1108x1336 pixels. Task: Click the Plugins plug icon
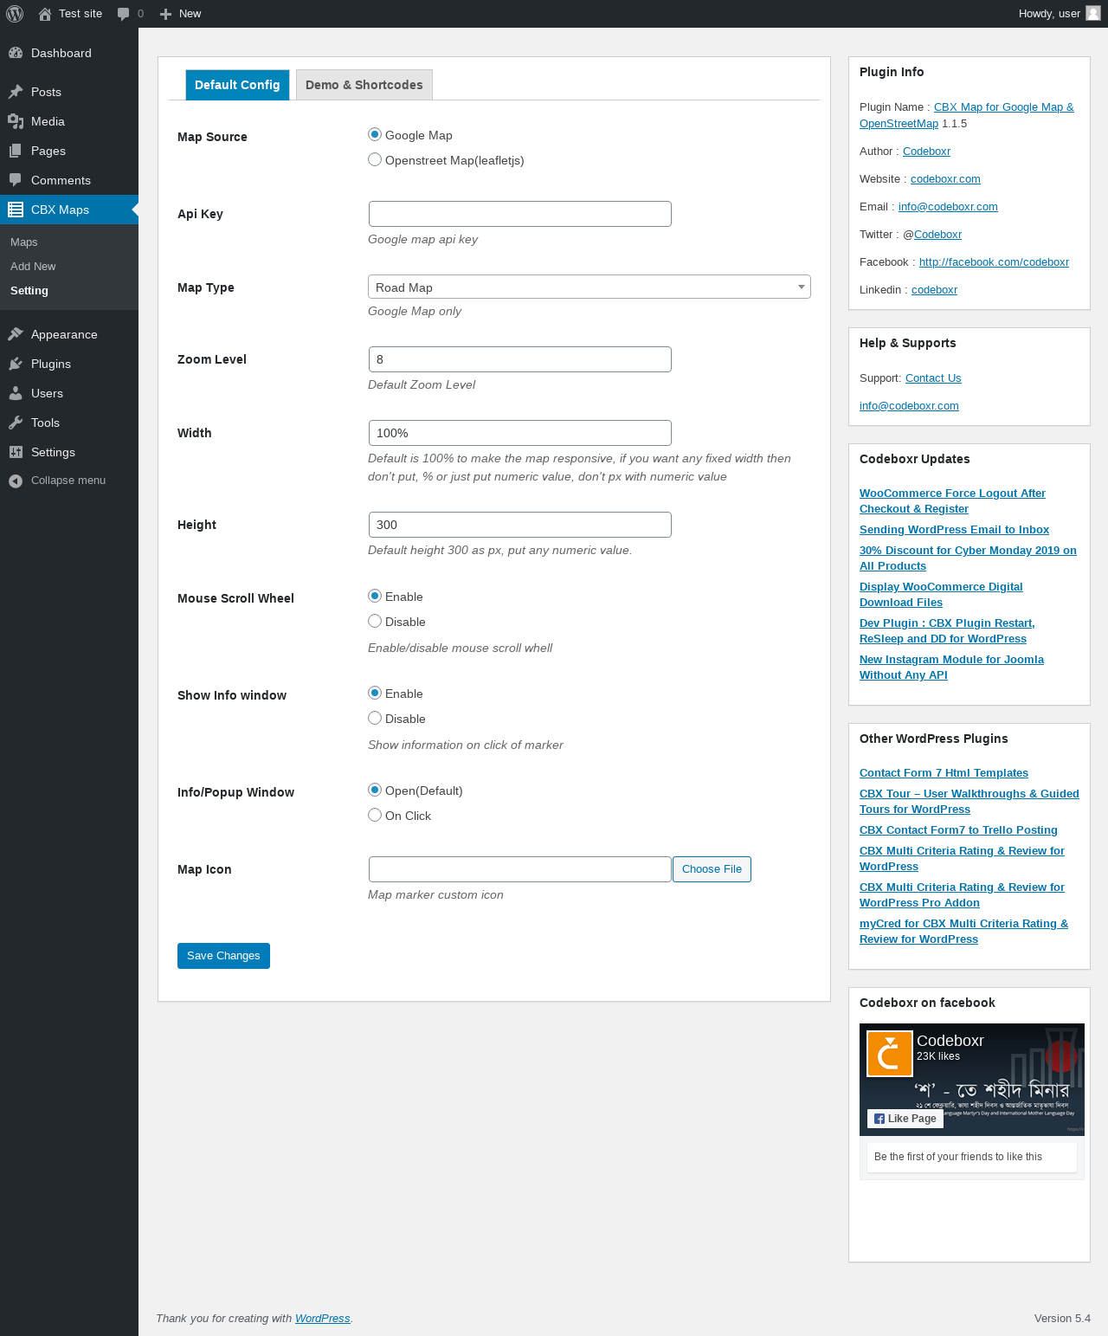coord(16,364)
